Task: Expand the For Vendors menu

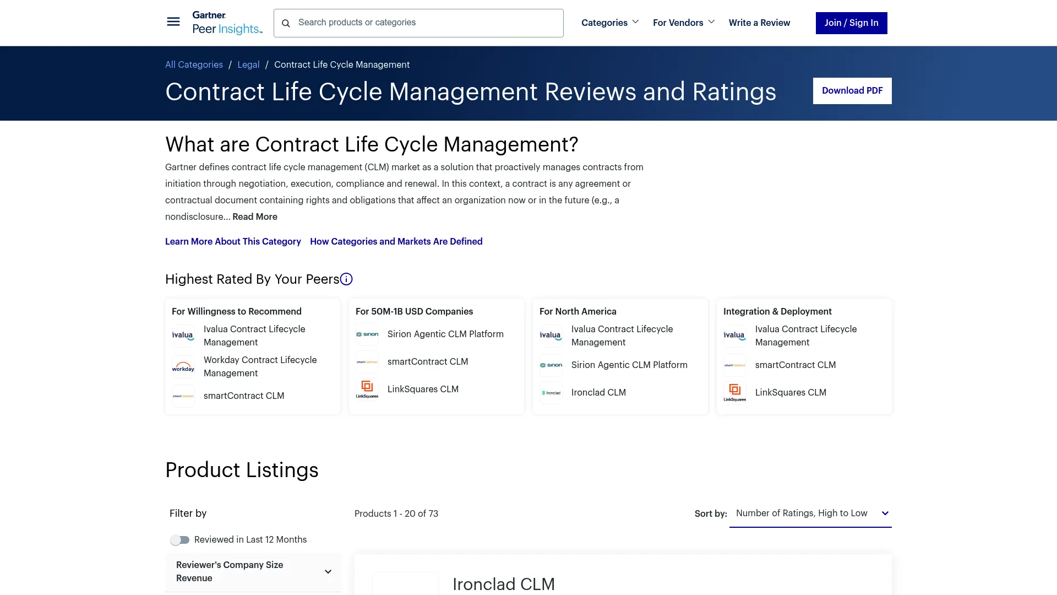Action: (x=684, y=23)
